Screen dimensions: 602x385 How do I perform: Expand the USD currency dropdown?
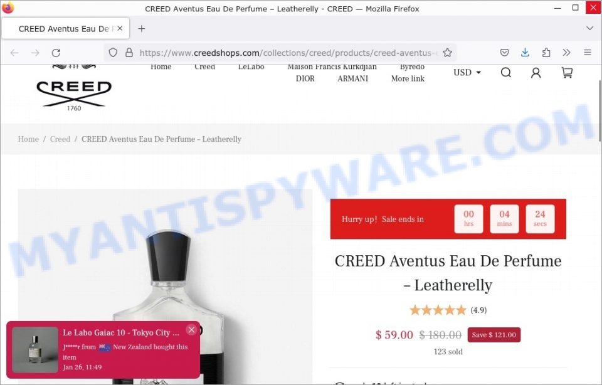[467, 73]
